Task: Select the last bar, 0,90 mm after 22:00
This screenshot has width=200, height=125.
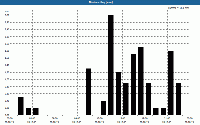Action: pyautogui.click(x=178, y=99)
